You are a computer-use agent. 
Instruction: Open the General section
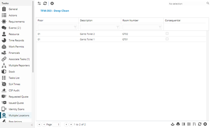pos(13,9)
